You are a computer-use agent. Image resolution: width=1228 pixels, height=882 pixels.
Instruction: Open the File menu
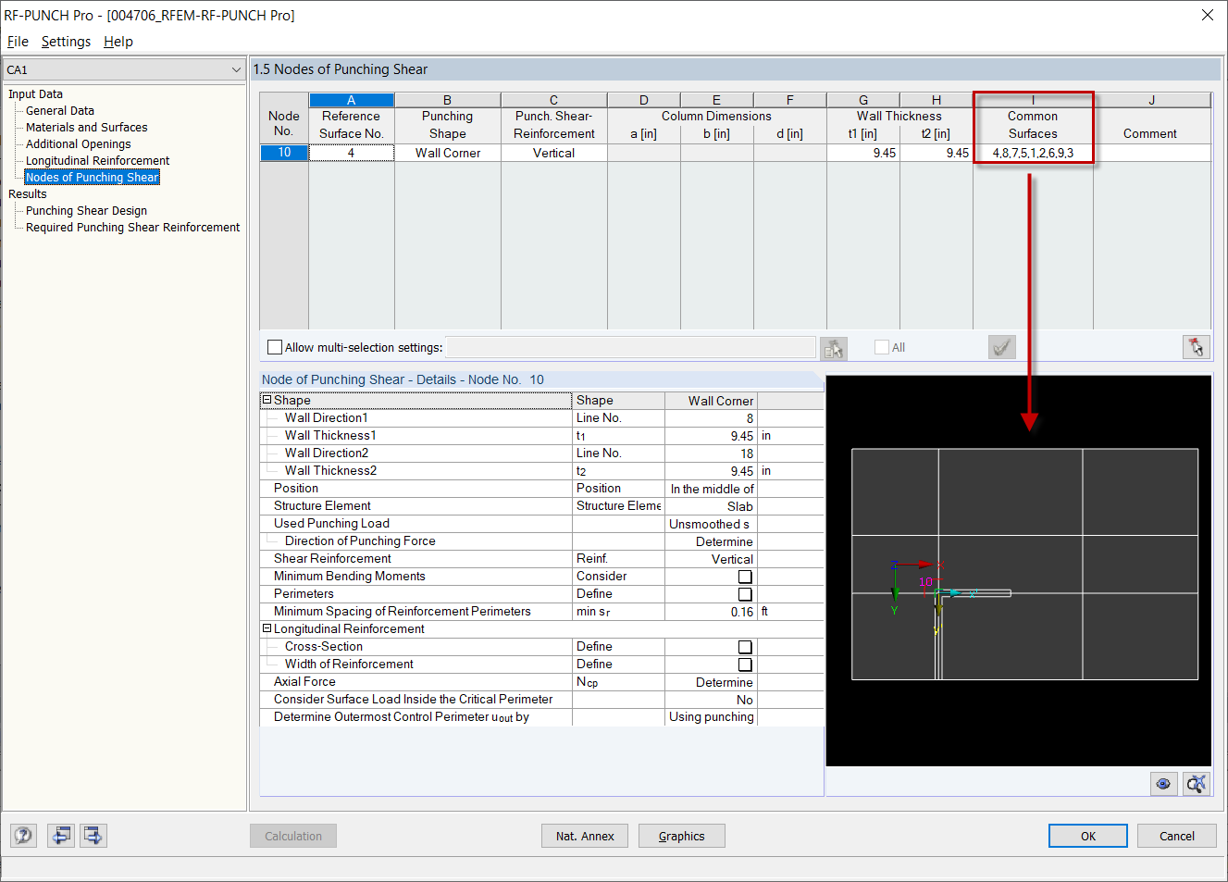coord(18,42)
